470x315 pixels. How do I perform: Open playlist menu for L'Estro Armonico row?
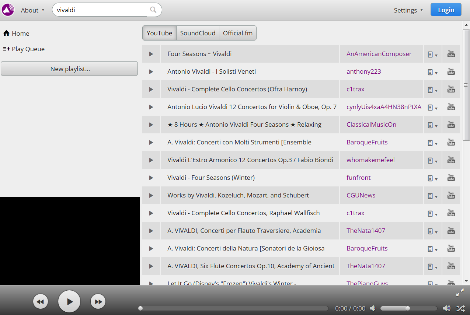click(432, 160)
